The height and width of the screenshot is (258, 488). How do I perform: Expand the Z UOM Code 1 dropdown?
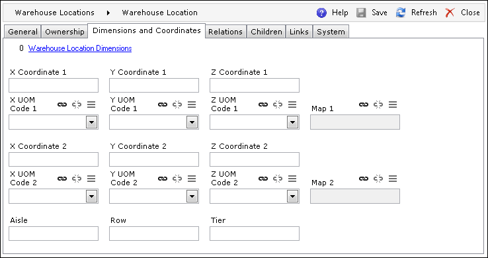292,122
